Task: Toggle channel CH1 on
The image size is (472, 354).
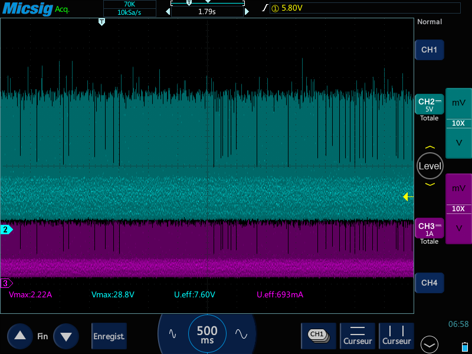Action: click(x=430, y=50)
